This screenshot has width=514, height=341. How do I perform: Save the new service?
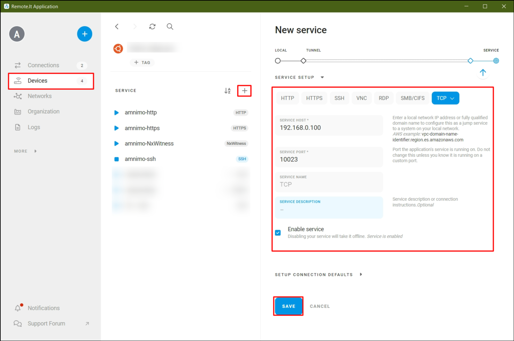[289, 306]
